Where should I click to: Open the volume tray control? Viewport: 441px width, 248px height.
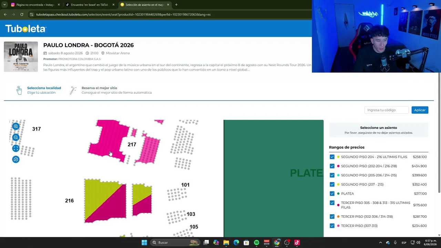418,242
